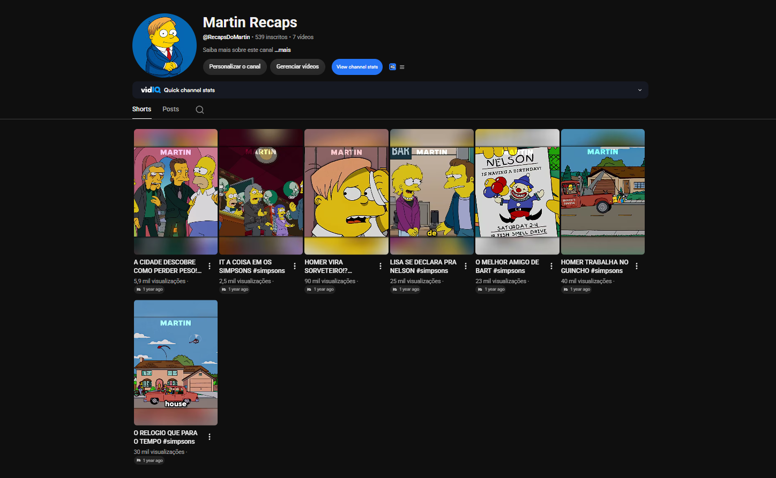776x478 pixels.
Task: Open vidIQ hamburger menu icon near channel buttons
Action: 402,67
